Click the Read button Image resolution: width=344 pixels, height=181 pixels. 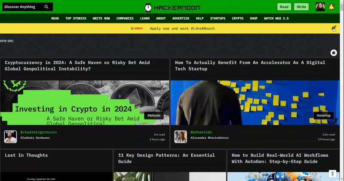284,7
